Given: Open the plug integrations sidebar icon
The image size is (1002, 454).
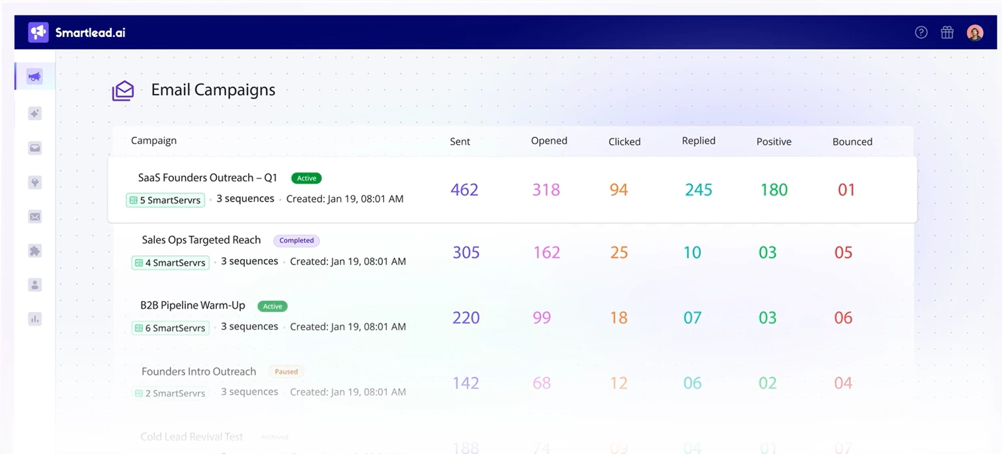Looking at the screenshot, I should tap(35, 182).
